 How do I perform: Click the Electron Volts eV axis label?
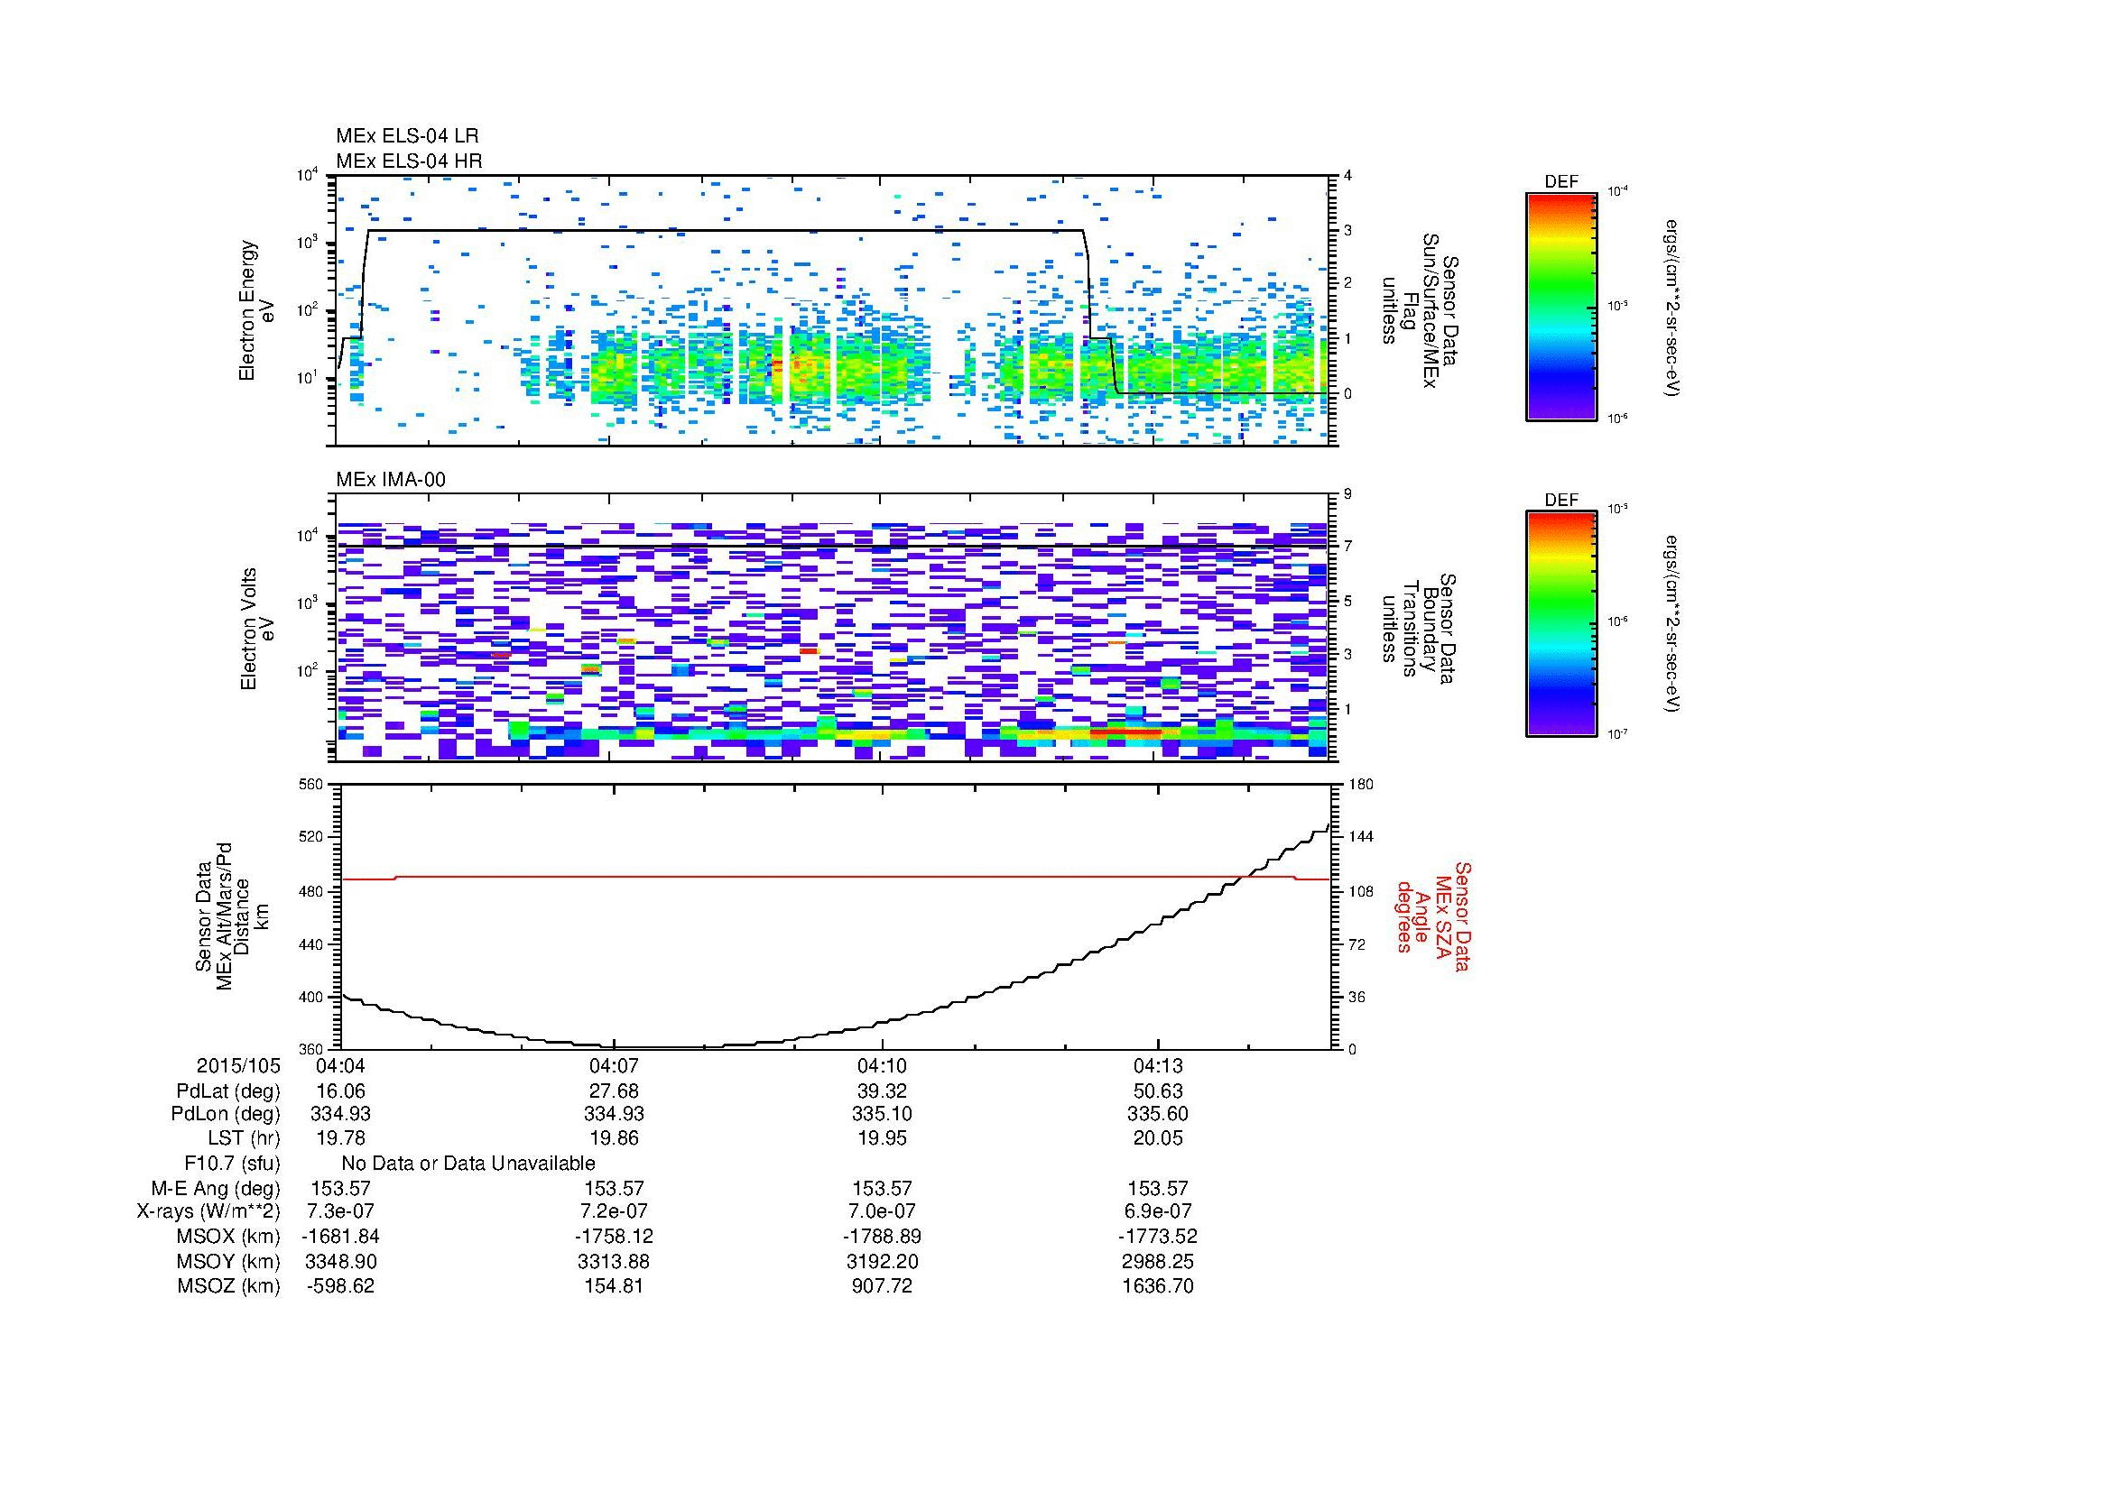coord(256,630)
